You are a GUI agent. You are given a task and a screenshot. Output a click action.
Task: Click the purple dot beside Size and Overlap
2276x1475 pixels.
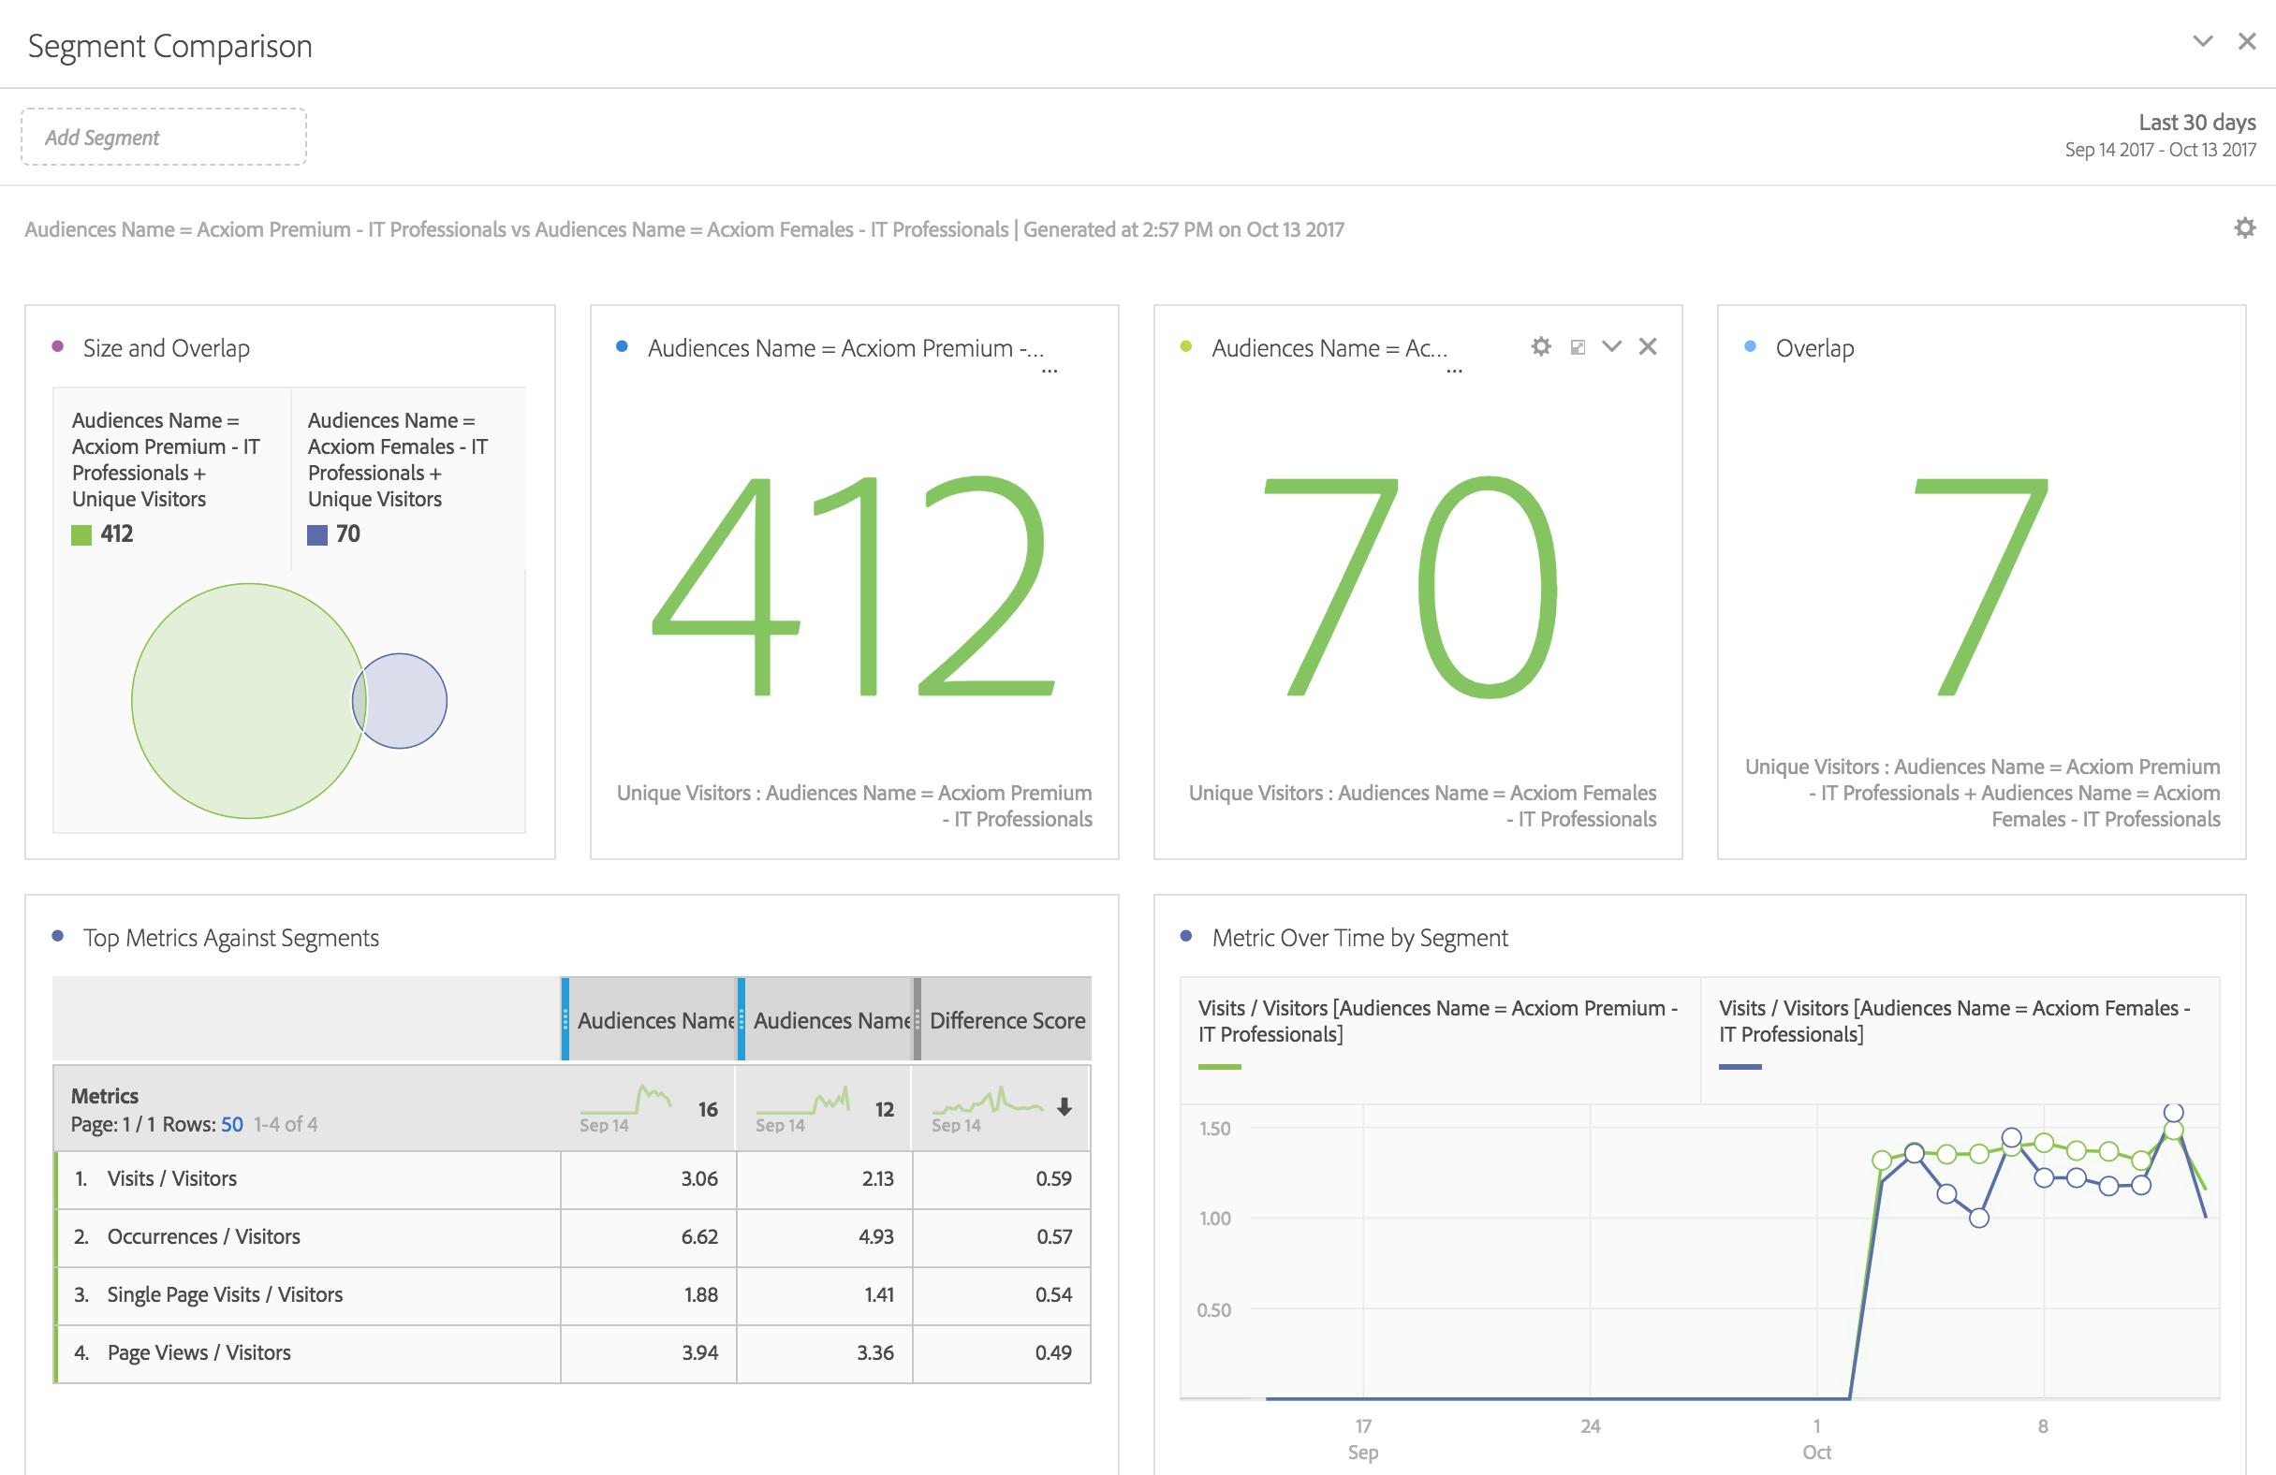click(57, 347)
